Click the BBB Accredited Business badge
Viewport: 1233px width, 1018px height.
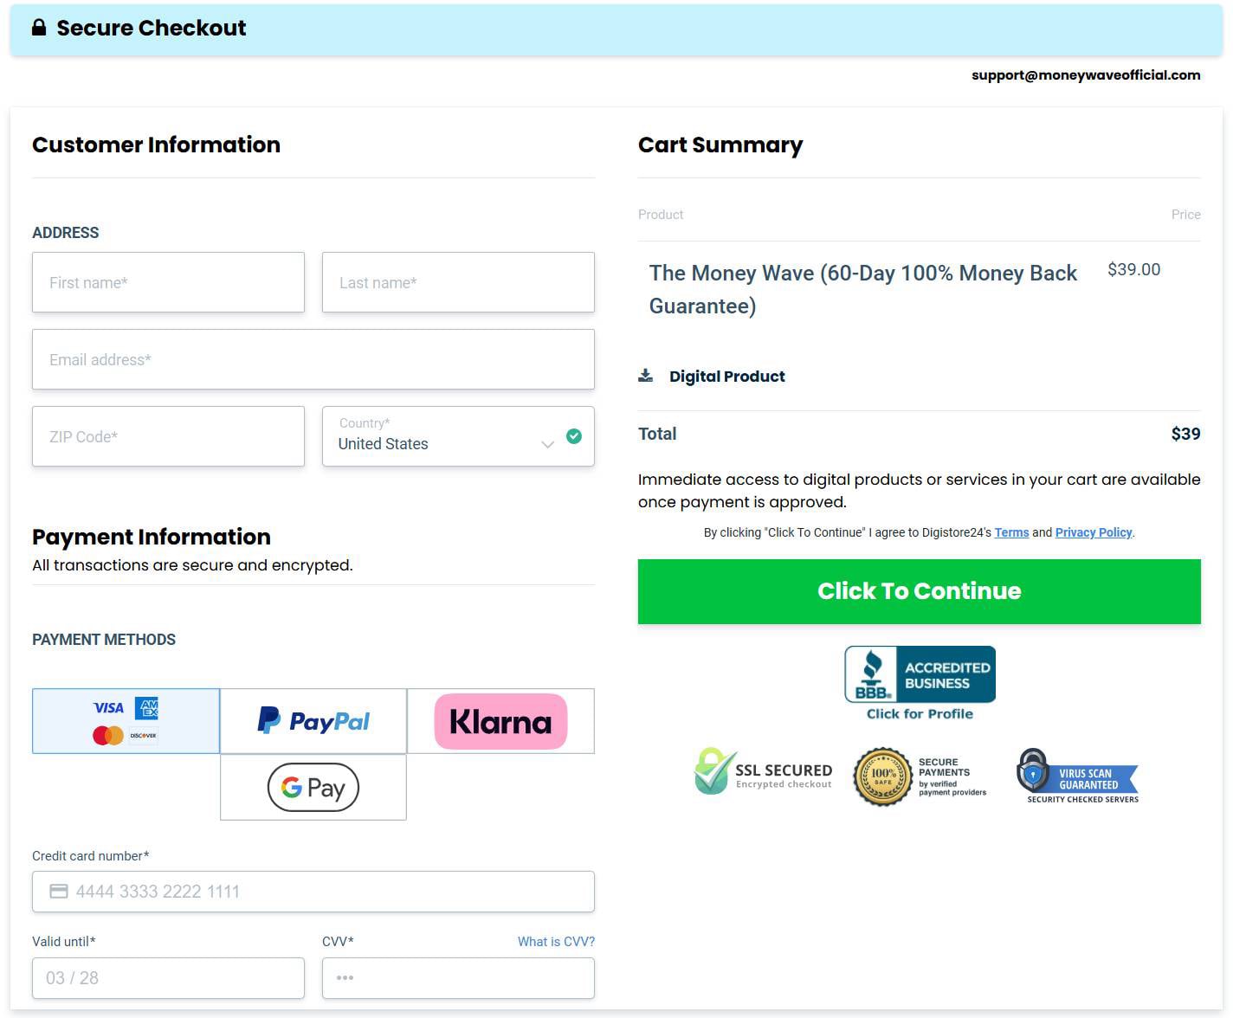[x=919, y=674]
